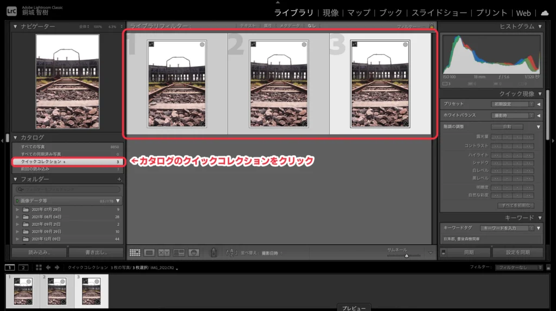Toggle the auto sync switch beside 同期
Screen dimensions: 556x311
444,252
